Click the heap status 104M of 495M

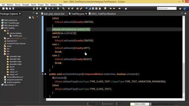[x=140, y=104]
